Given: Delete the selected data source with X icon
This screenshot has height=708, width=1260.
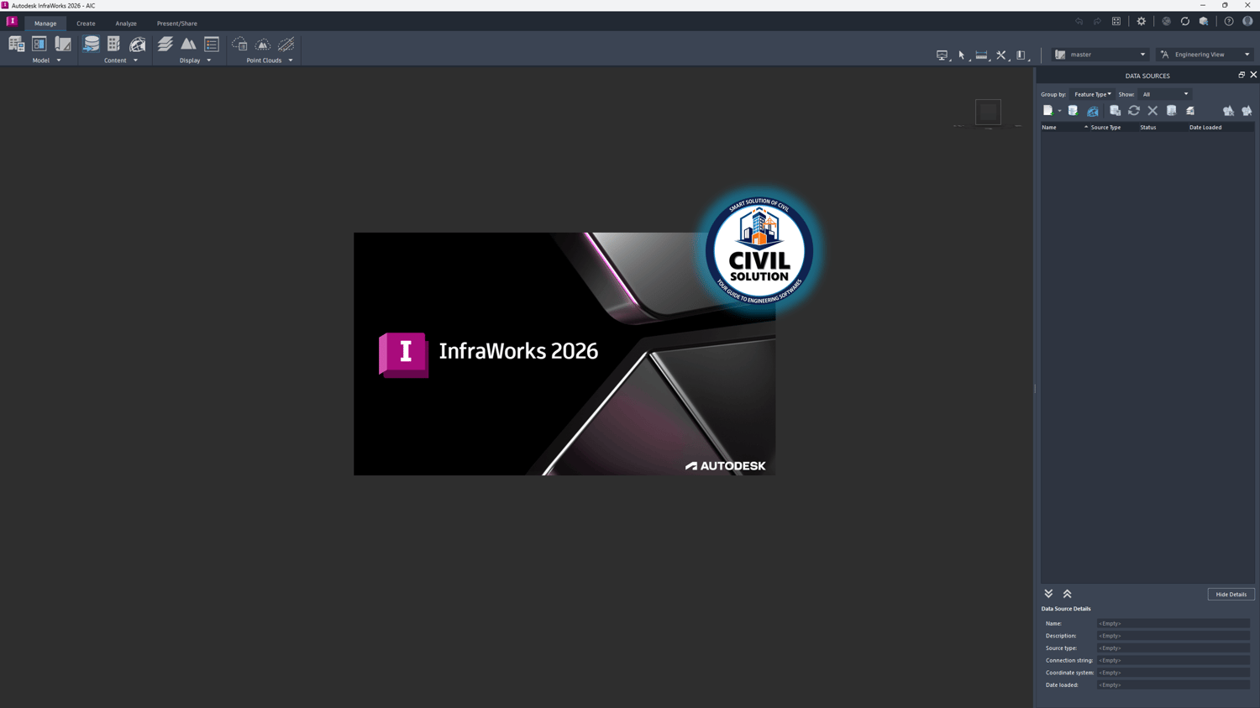Looking at the screenshot, I should (x=1152, y=111).
